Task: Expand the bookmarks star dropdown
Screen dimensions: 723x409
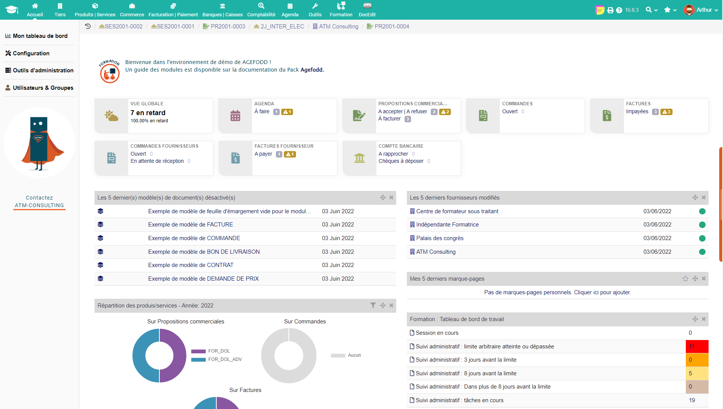Action: click(670, 10)
